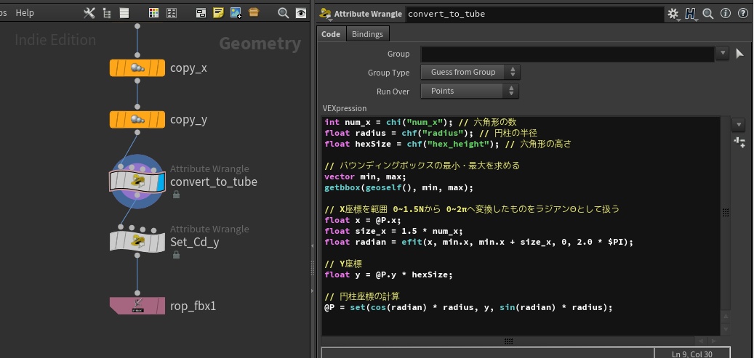This screenshot has height=358, width=754.
Task: Add a sticky note
Action: pos(218,13)
